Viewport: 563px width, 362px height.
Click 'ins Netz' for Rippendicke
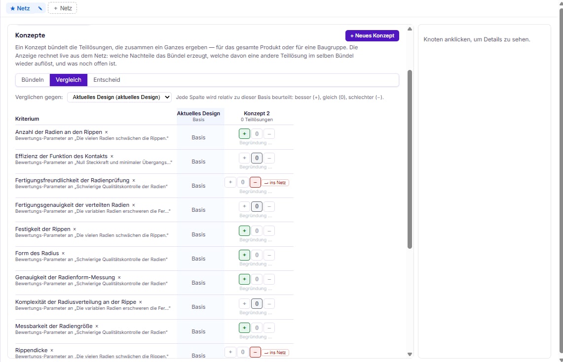[275, 353]
